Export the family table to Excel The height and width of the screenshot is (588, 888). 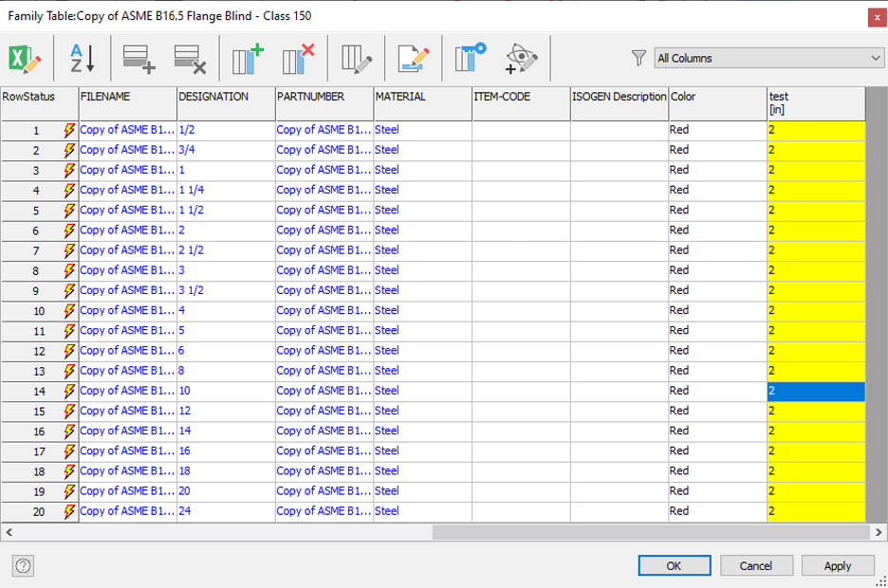(x=24, y=59)
